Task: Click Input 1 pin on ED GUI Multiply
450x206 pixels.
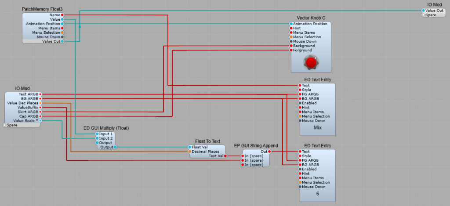Action: pyautogui.click(x=97, y=134)
